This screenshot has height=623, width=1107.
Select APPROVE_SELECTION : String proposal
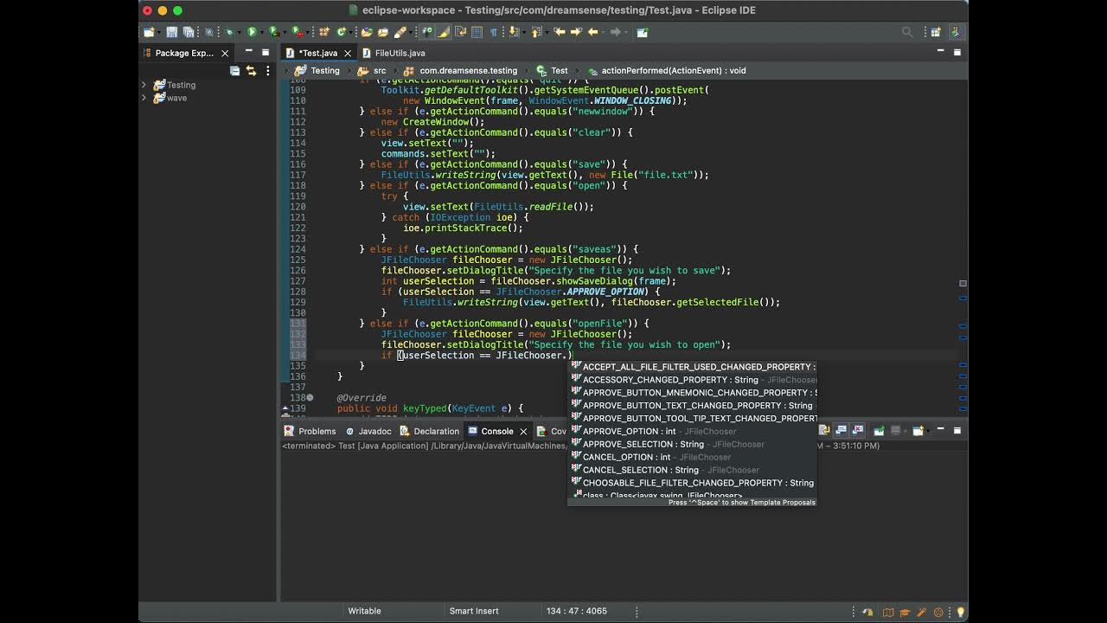692,444
